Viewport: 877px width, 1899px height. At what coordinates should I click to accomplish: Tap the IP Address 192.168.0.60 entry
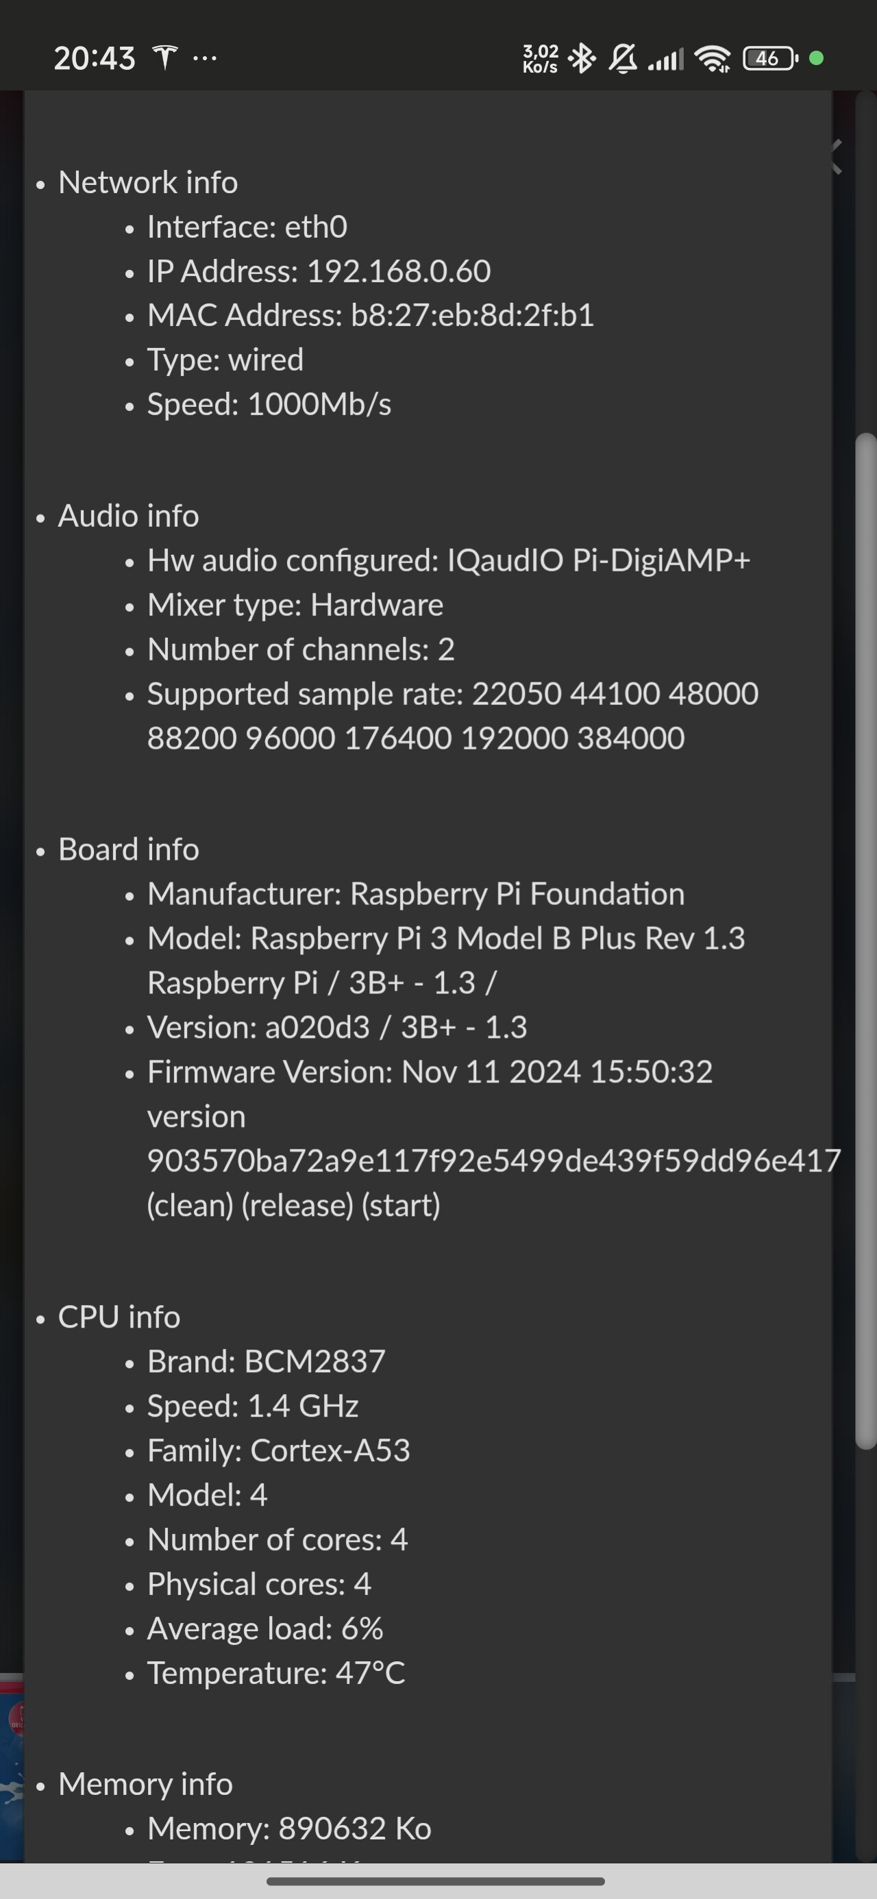pos(319,271)
